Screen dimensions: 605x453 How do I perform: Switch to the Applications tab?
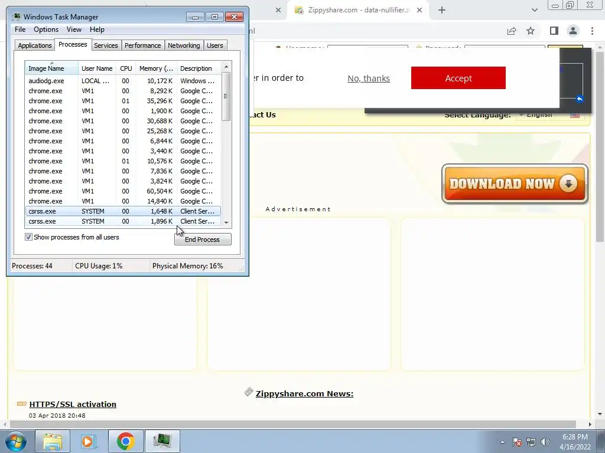coord(35,45)
